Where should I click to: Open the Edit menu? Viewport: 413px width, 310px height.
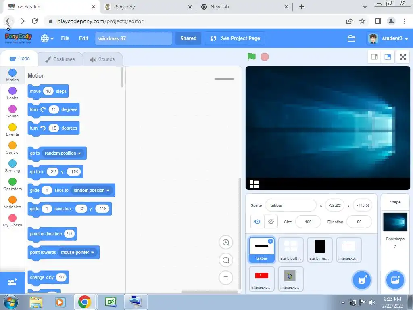coord(83,38)
